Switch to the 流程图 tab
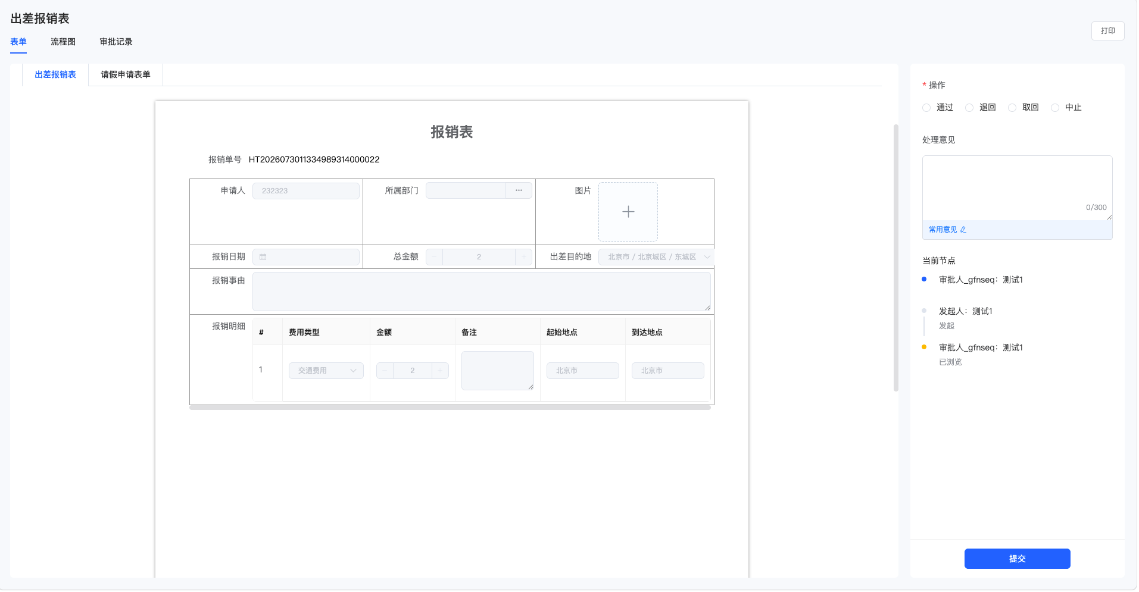 coord(63,42)
